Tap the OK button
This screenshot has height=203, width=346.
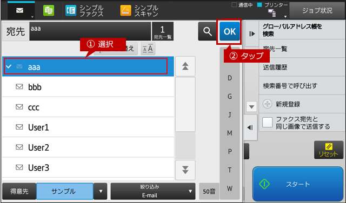pos(229,31)
